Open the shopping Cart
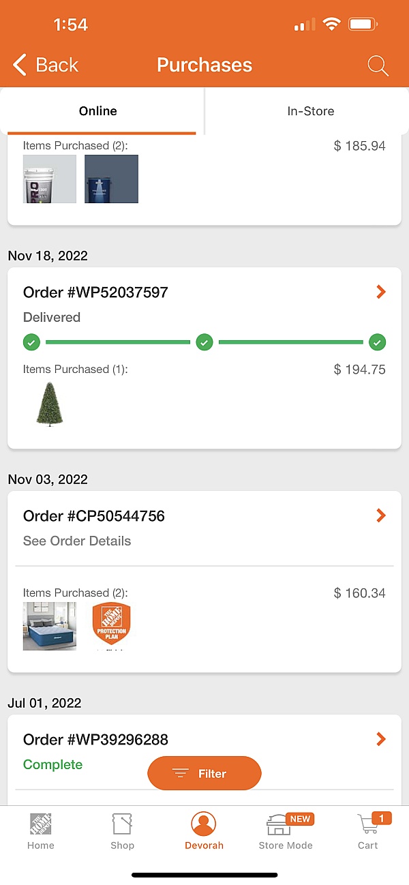The image size is (409, 885). click(x=368, y=825)
